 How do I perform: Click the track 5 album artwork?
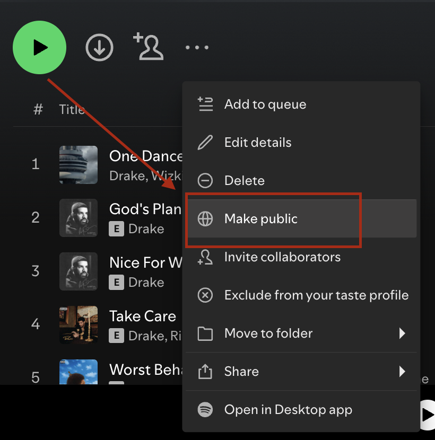[79, 372]
